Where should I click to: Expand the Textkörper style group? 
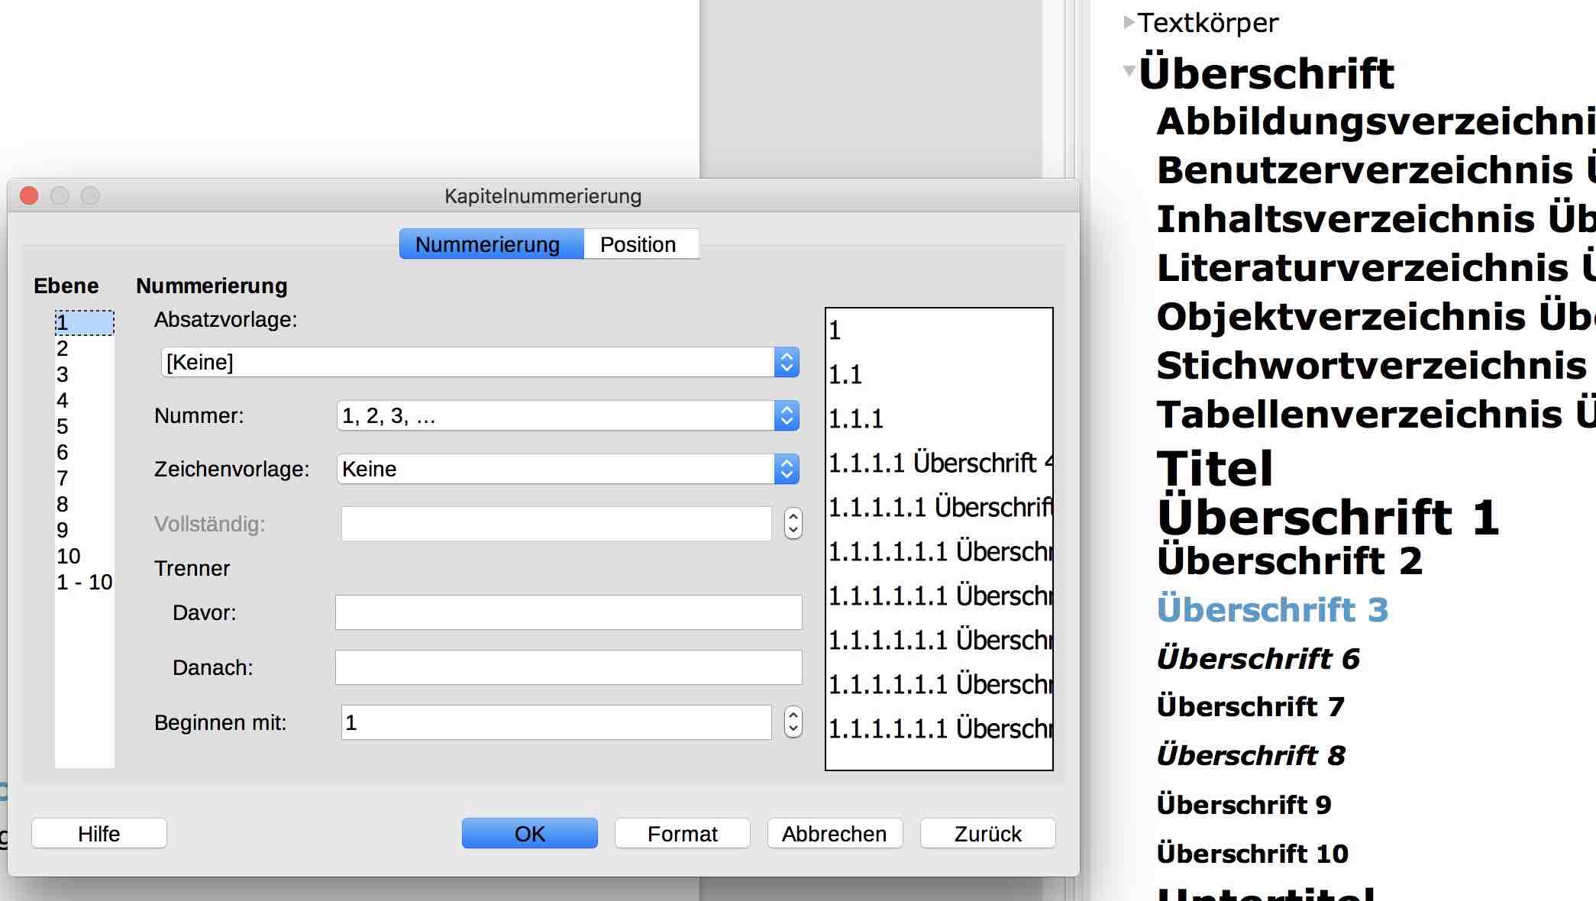pyautogui.click(x=1129, y=22)
